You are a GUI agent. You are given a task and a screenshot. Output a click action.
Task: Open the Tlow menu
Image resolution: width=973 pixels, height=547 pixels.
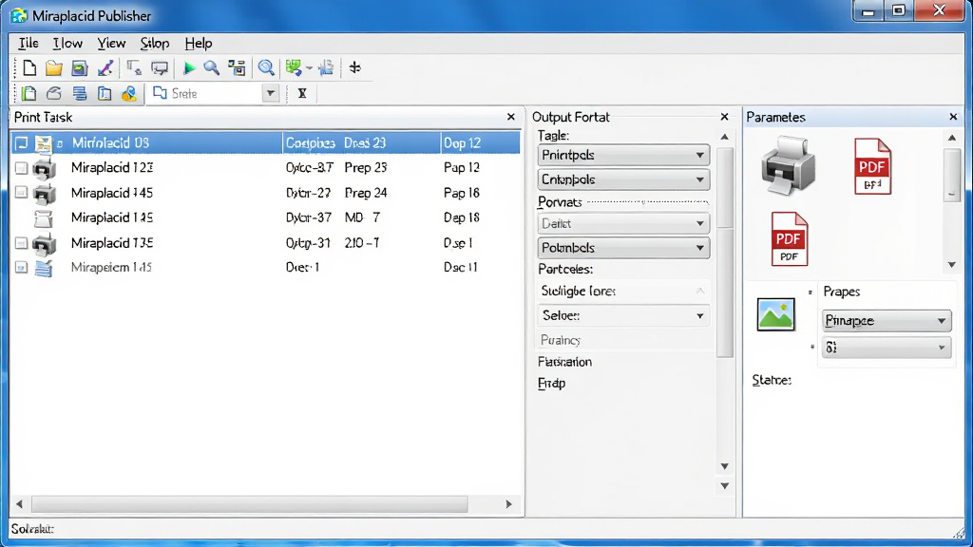pyautogui.click(x=67, y=44)
